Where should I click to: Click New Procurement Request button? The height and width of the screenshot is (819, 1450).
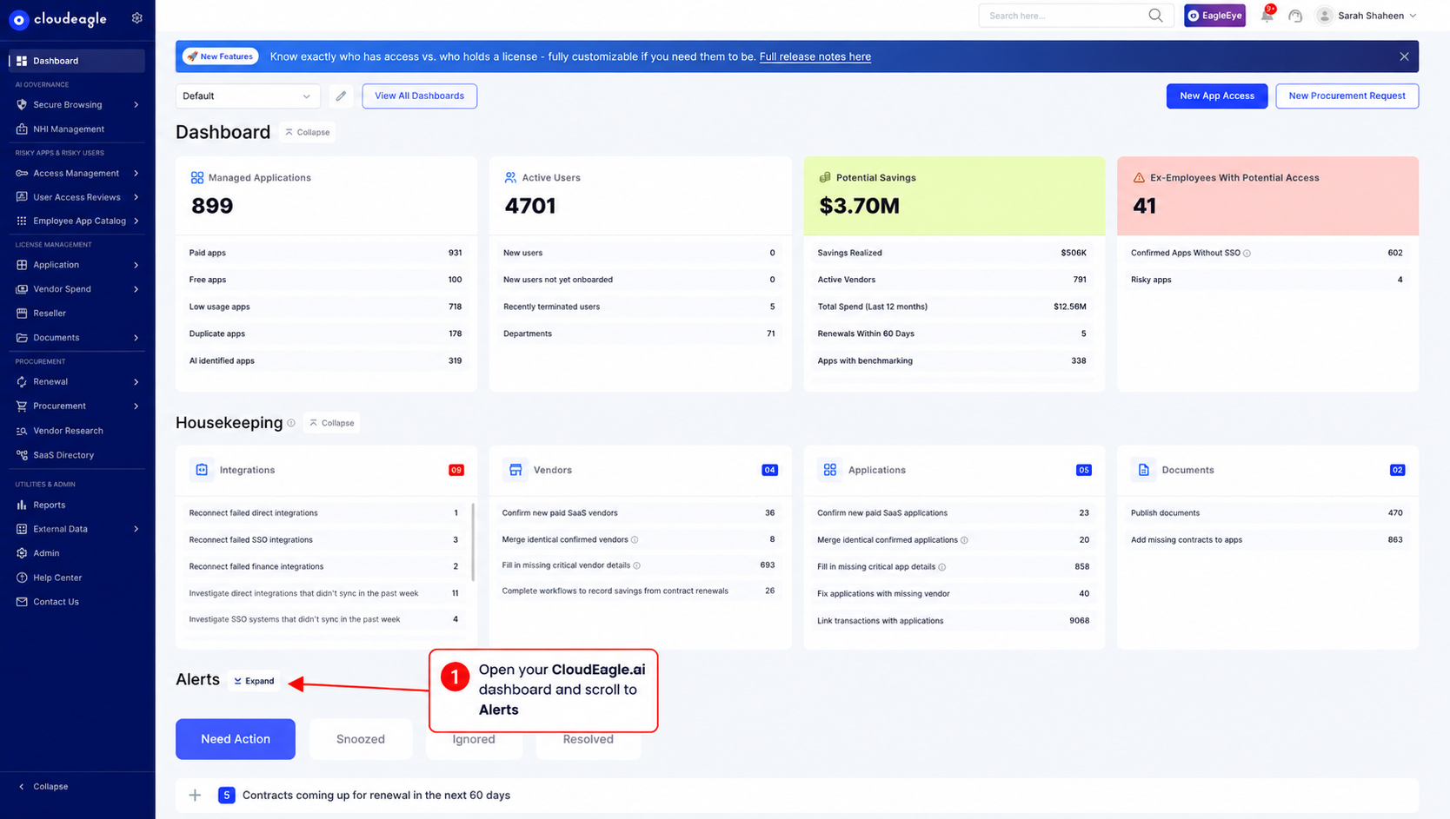(x=1347, y=96)
